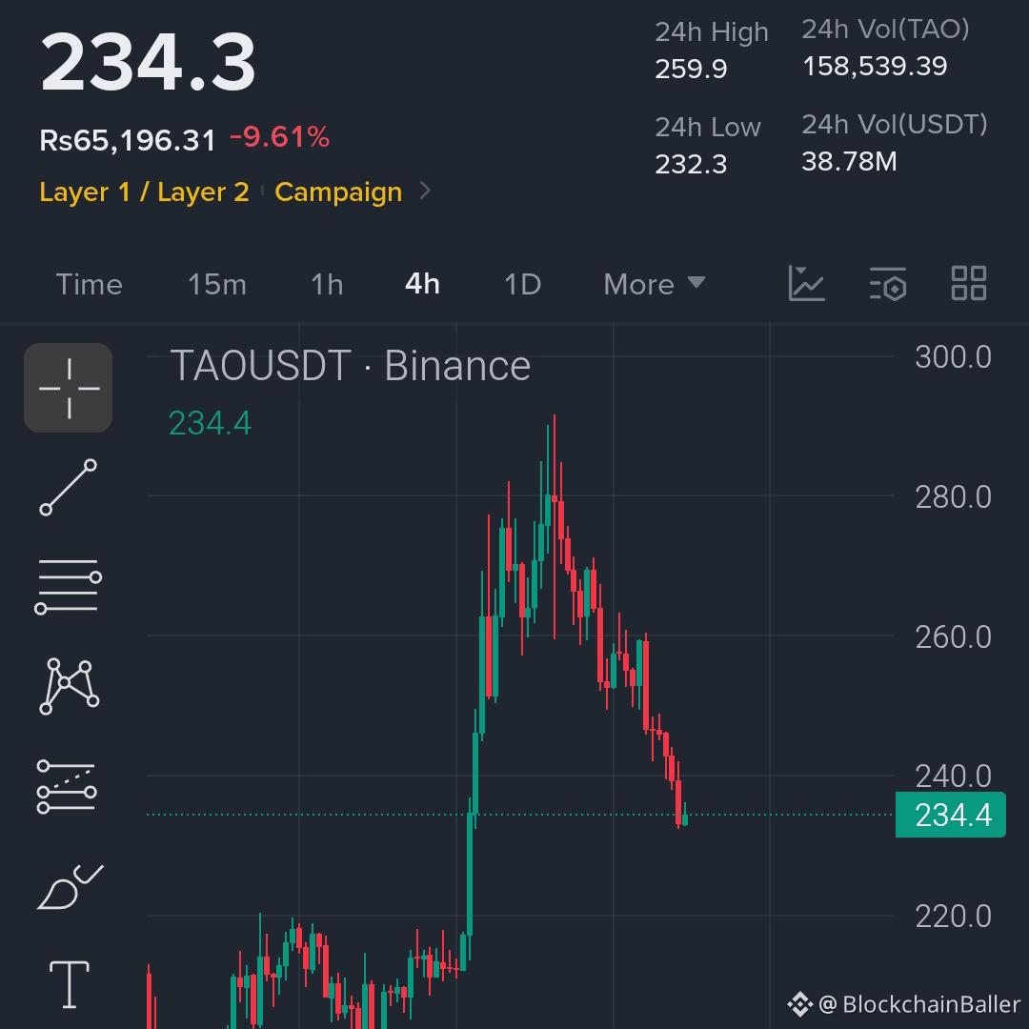1029x1029 pixels.
Task: Click the -9.61% change percentage
Action: point(279,137)
